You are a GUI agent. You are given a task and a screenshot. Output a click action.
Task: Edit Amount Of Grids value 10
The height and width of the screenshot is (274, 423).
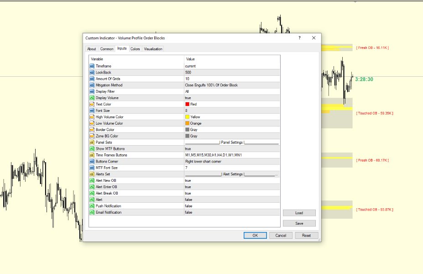(232, 79)
